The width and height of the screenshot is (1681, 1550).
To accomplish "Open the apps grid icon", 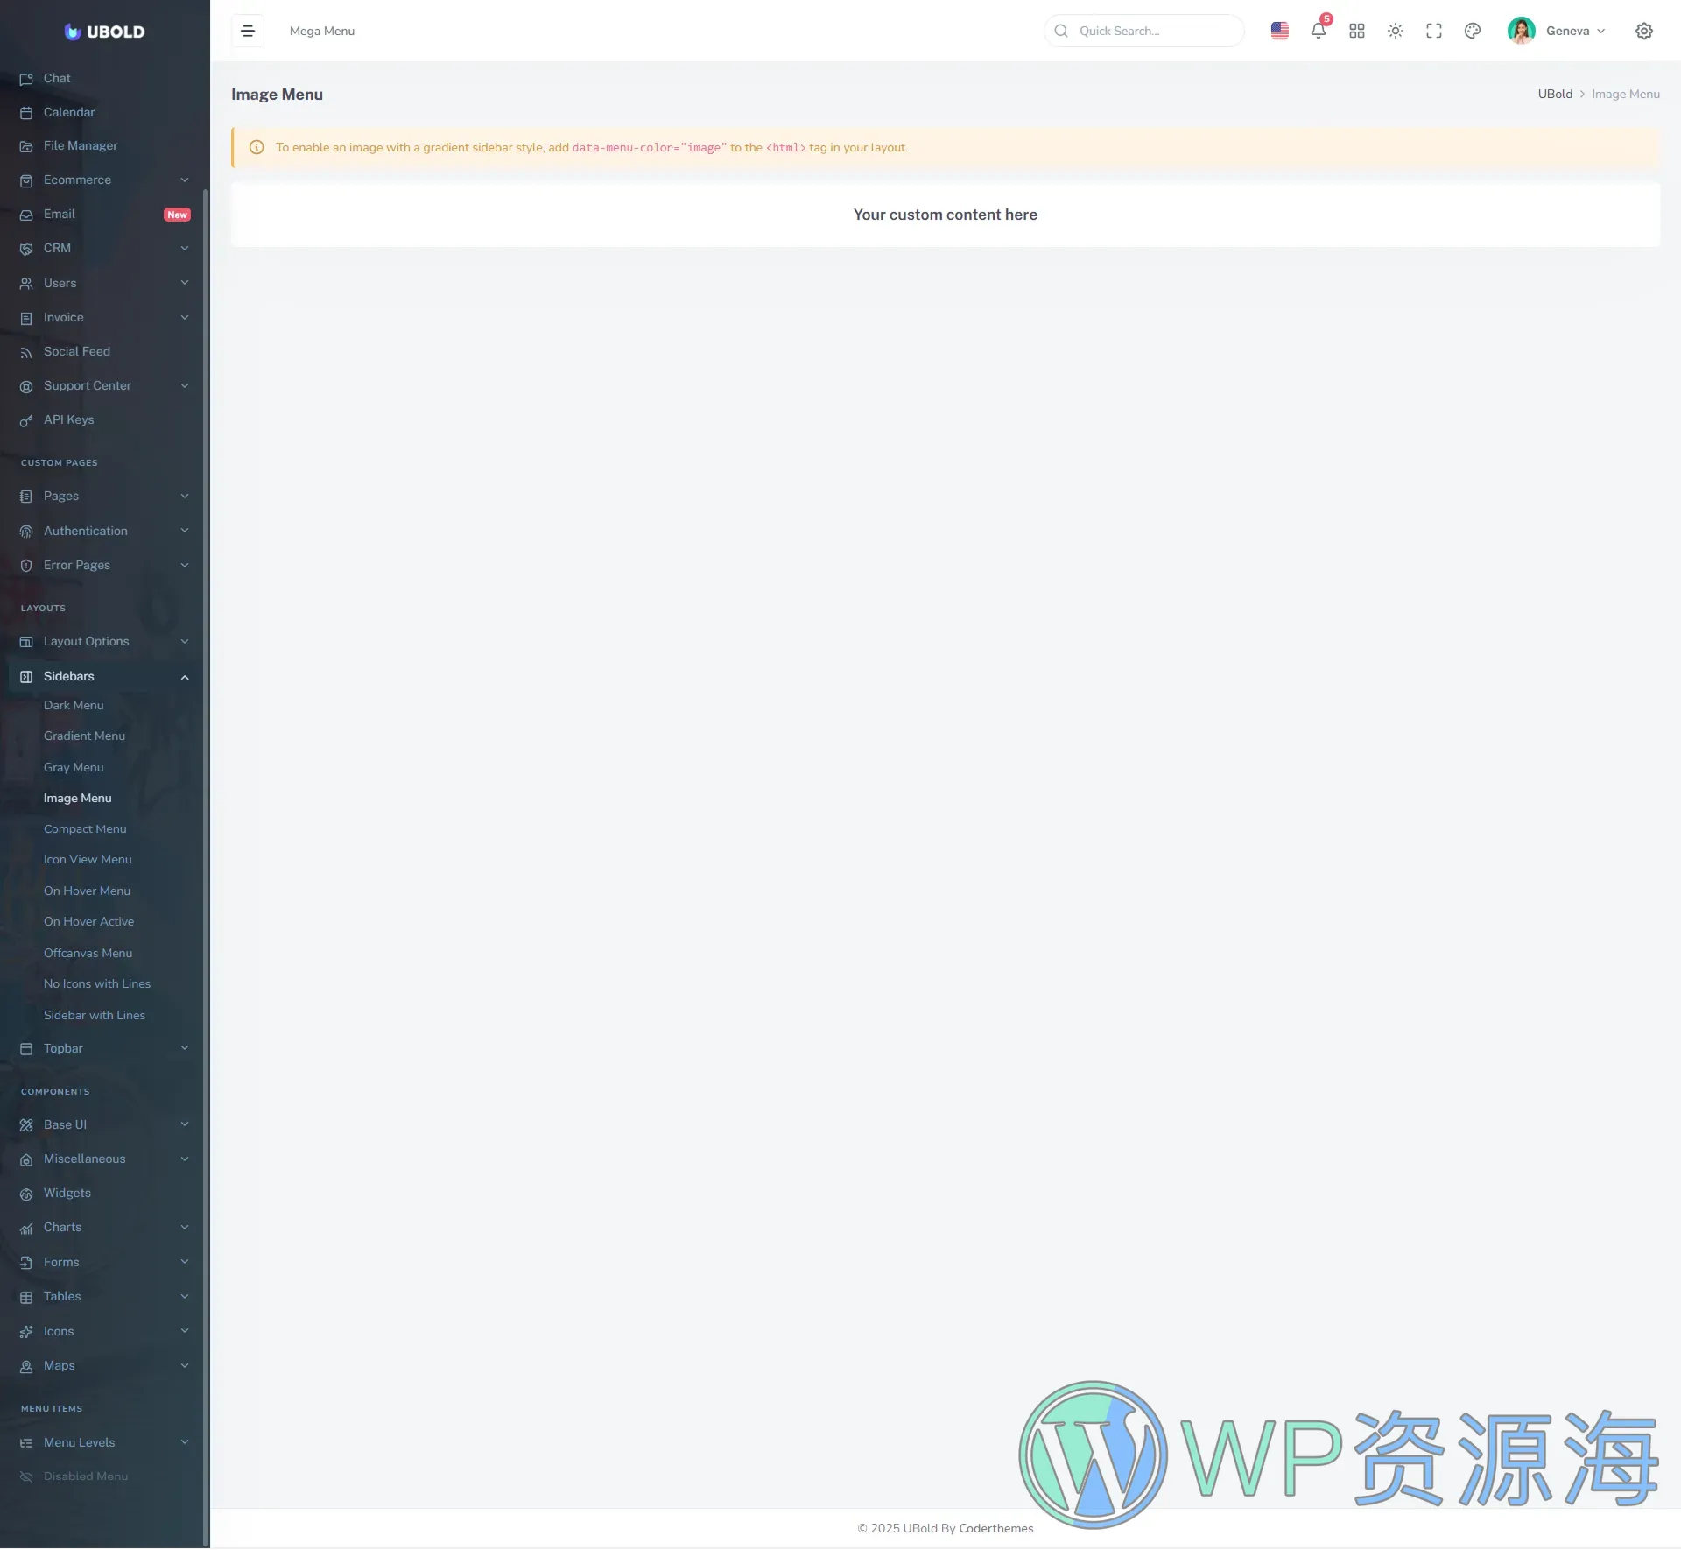I will [1356, 31].
